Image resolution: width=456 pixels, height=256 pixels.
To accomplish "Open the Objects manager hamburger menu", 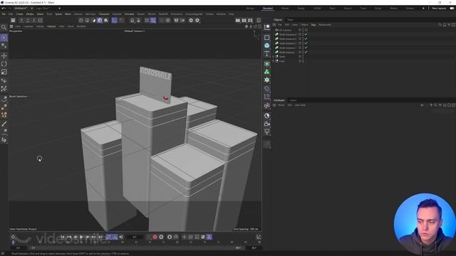I will 274,25.
